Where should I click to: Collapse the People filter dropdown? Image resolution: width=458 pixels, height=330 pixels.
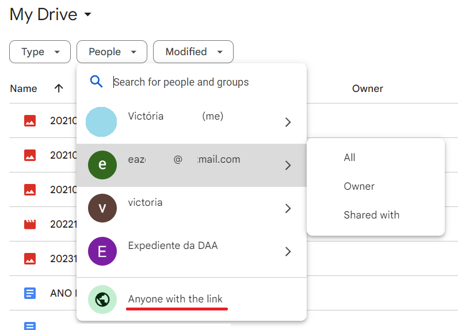[x=112, y=52]
